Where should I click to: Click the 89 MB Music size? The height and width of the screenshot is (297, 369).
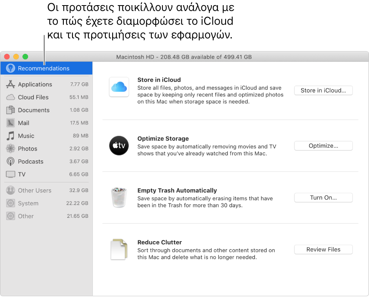pos(81,136)
